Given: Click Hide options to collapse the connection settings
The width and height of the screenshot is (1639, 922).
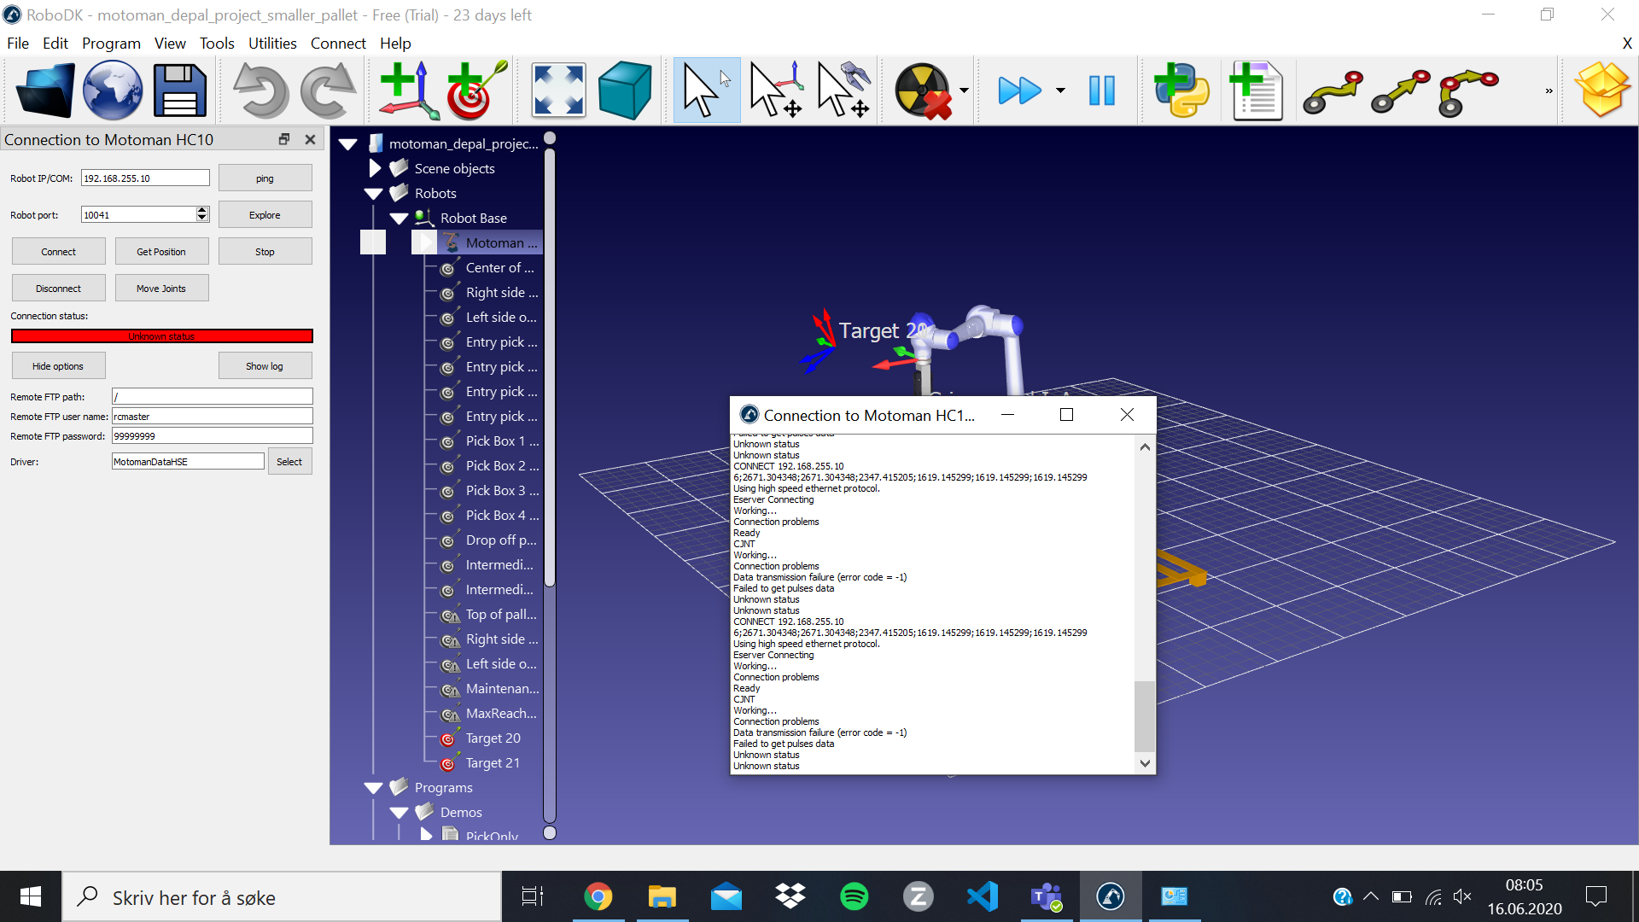Looking at the screenshot, I should tap(58, 366).
